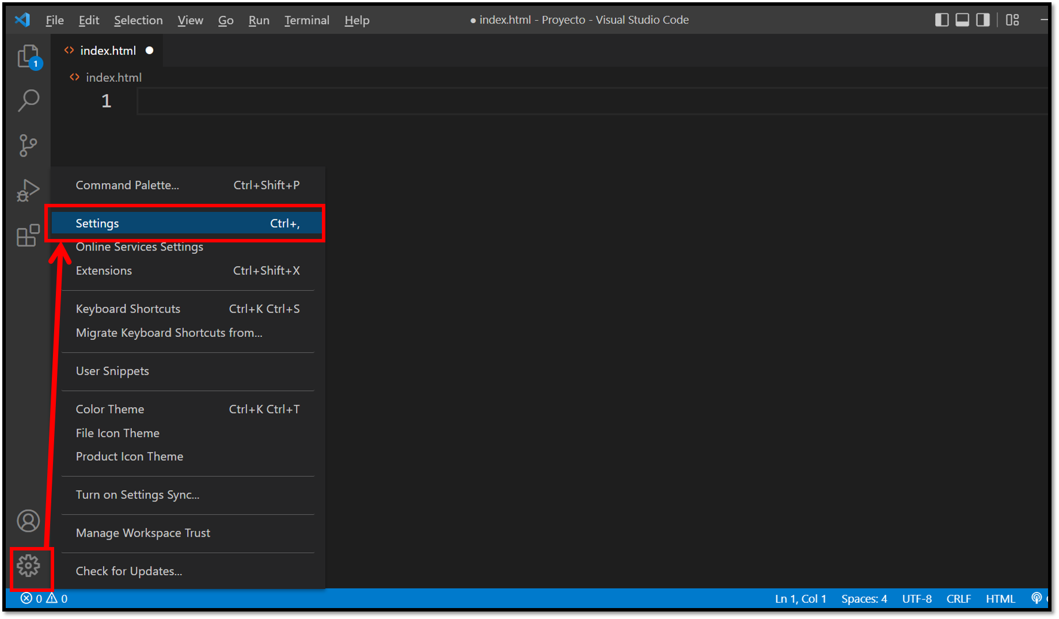Open the Go menu
1059x619 pixels.
coord(226,20)
